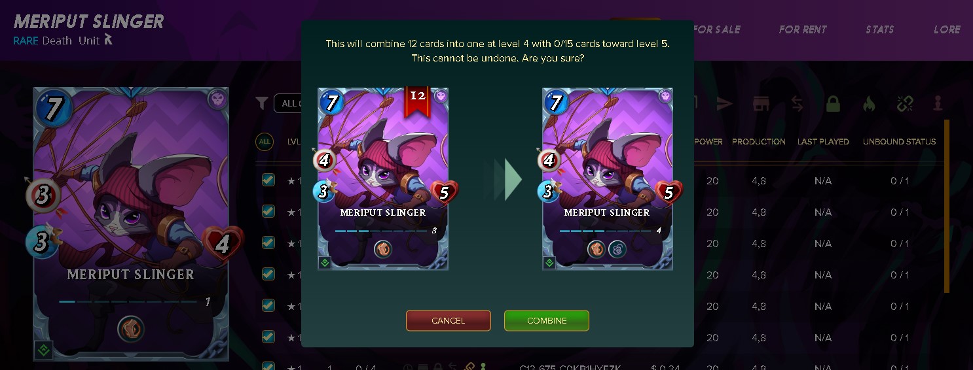Click the burn cards flame icon
This screenshot has height=370, width=973.
point(869,103)
